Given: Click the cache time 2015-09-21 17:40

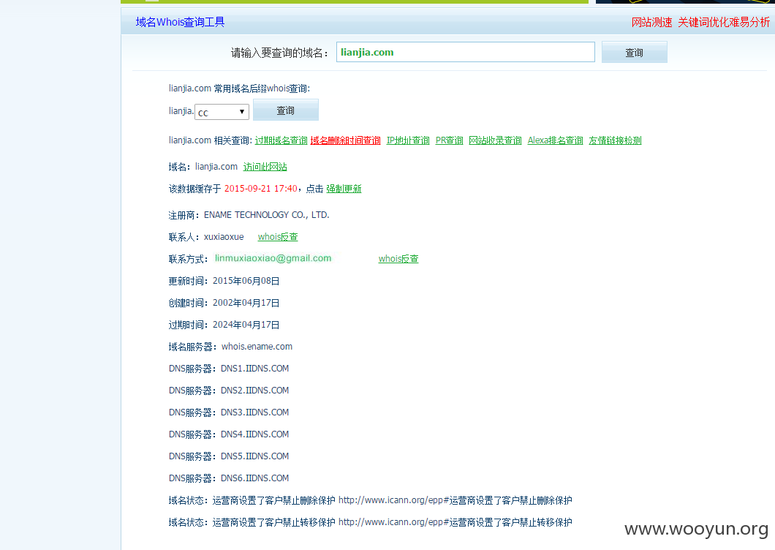Looking at the screenshot, I should [260, 189].
